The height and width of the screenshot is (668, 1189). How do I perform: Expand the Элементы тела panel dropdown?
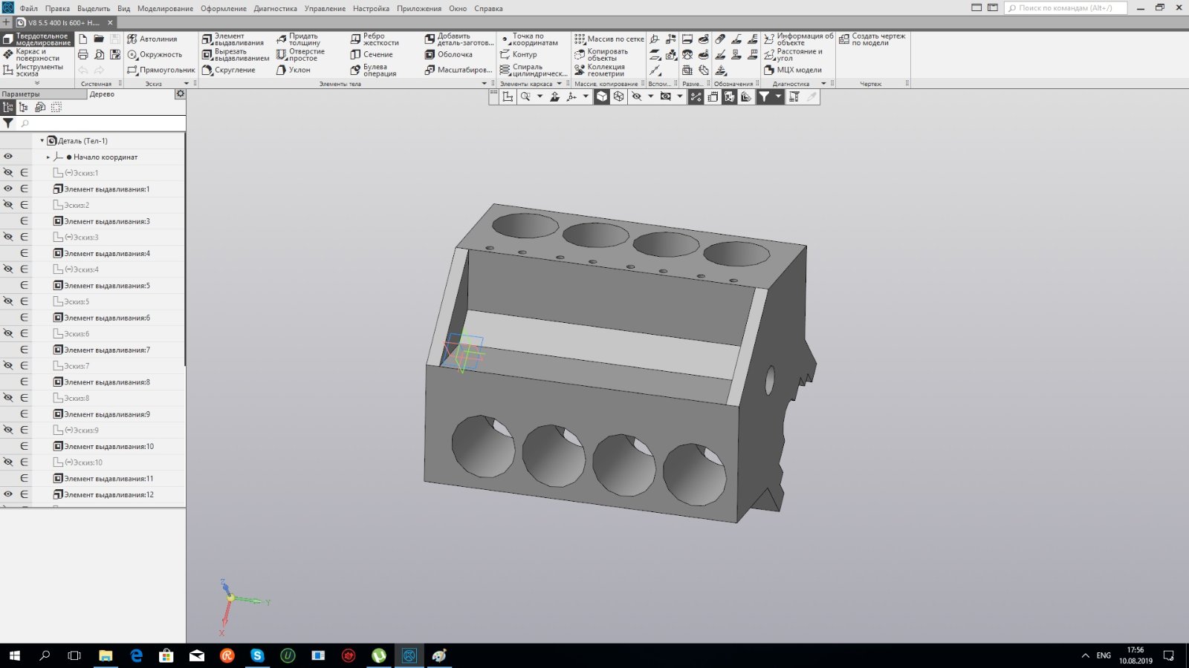tap(485, 84)
